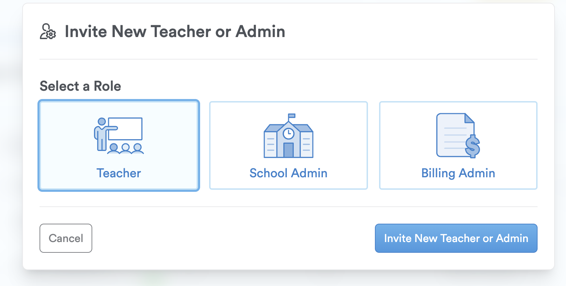Screen dimensions: 566x286
Task: Click the "Invite New Teacher or Admin" dialog heading
Action: coord(175,32)
